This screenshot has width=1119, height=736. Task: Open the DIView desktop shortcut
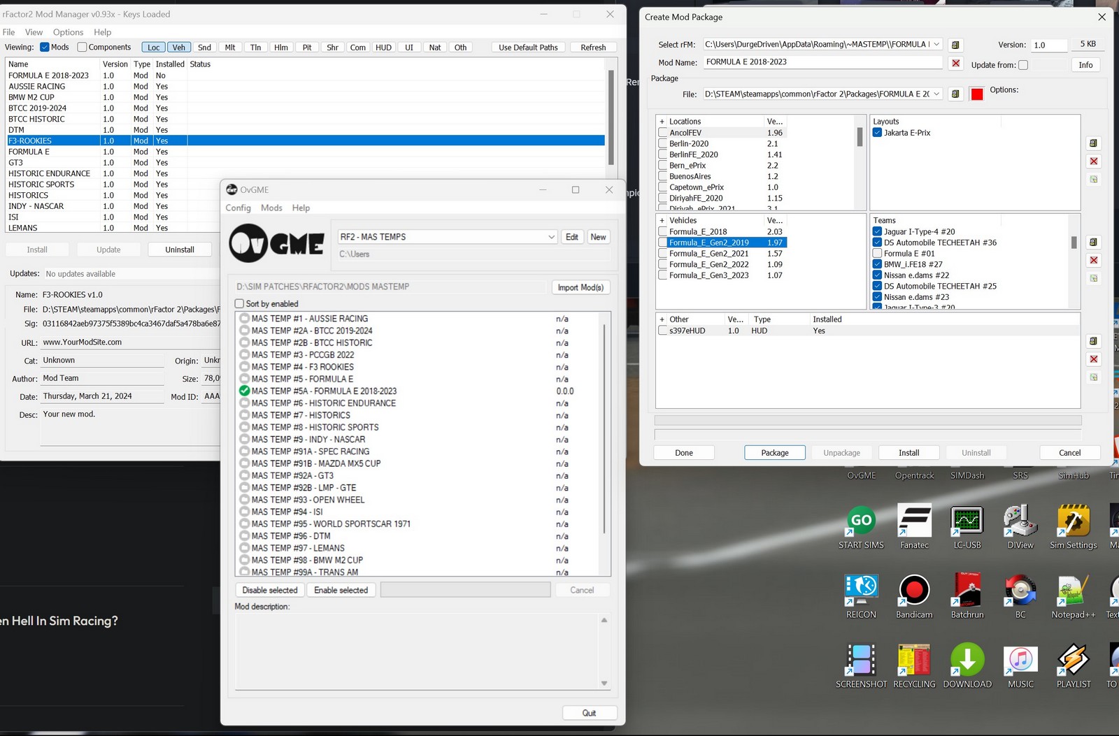click(x=1020, y=526)
